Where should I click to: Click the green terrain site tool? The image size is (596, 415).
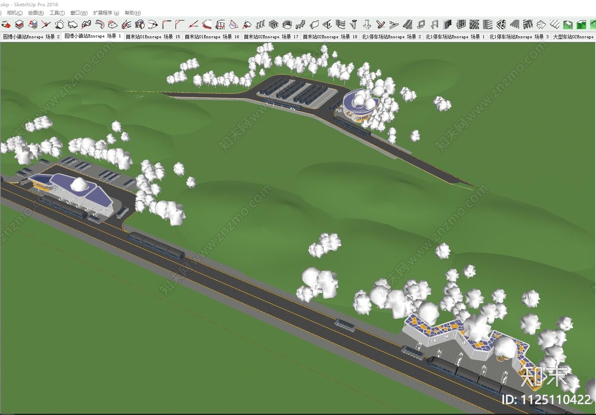[x=568, y=25]
